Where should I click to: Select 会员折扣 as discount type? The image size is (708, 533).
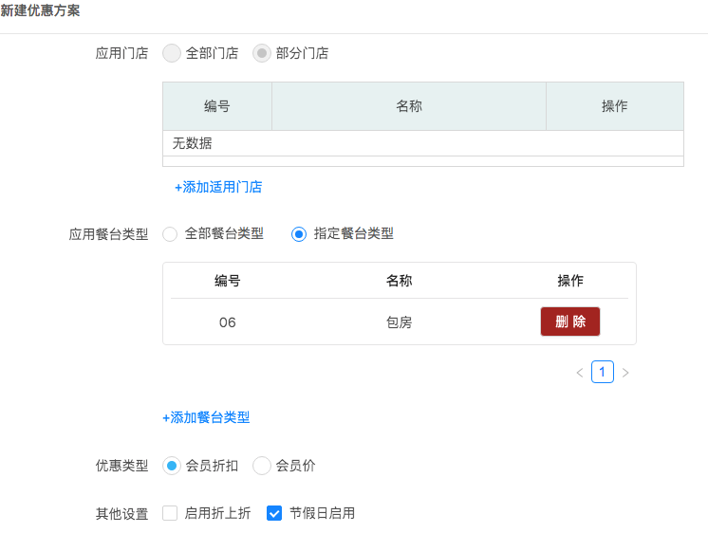[172, 466]
